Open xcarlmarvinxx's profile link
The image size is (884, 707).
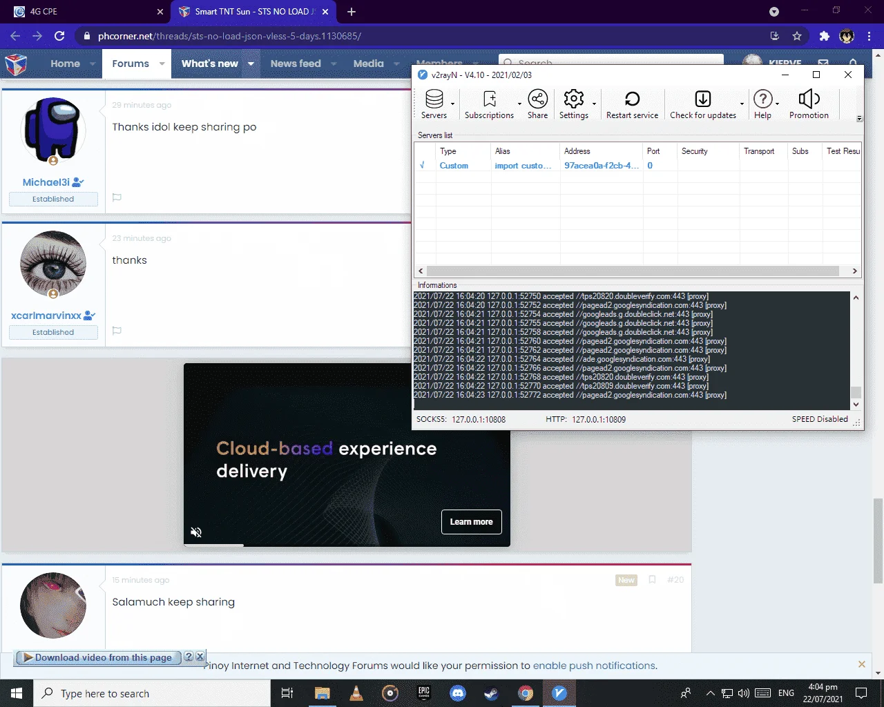point(46,316)
